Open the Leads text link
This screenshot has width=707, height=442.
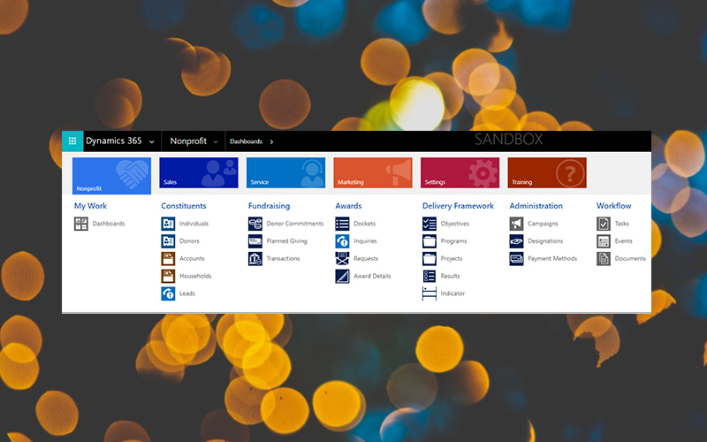point(187,293)
